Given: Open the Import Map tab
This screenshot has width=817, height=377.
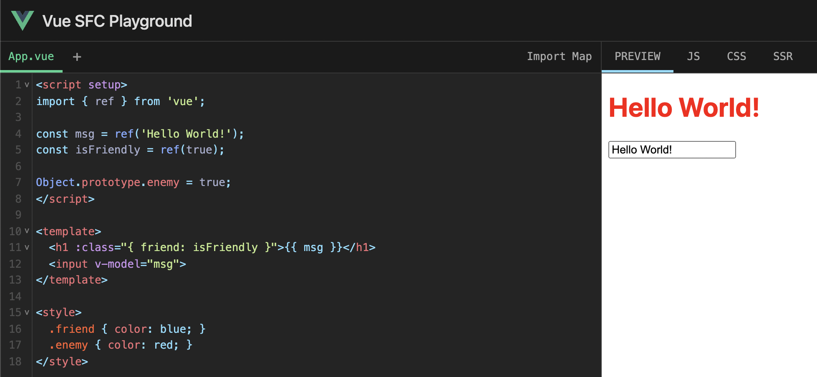Looking at the screenshot, I should click(x=559, y=56).
